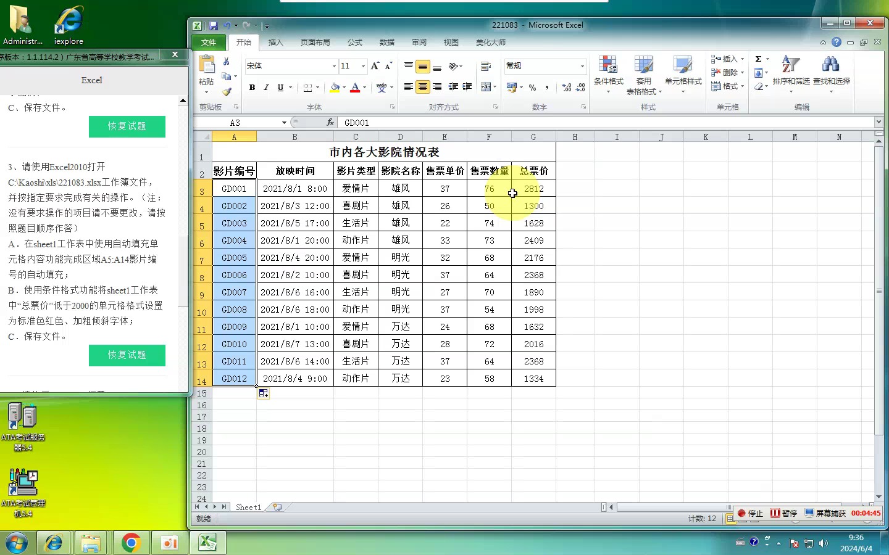
Task: Toggle underline formatting
Action: click(x=280, y=88)
